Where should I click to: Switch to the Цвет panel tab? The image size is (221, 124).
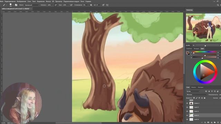point(202,49)
